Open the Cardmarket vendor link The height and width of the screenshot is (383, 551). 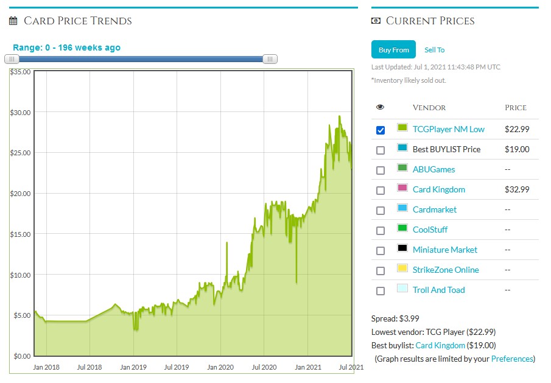click(434, 209)
